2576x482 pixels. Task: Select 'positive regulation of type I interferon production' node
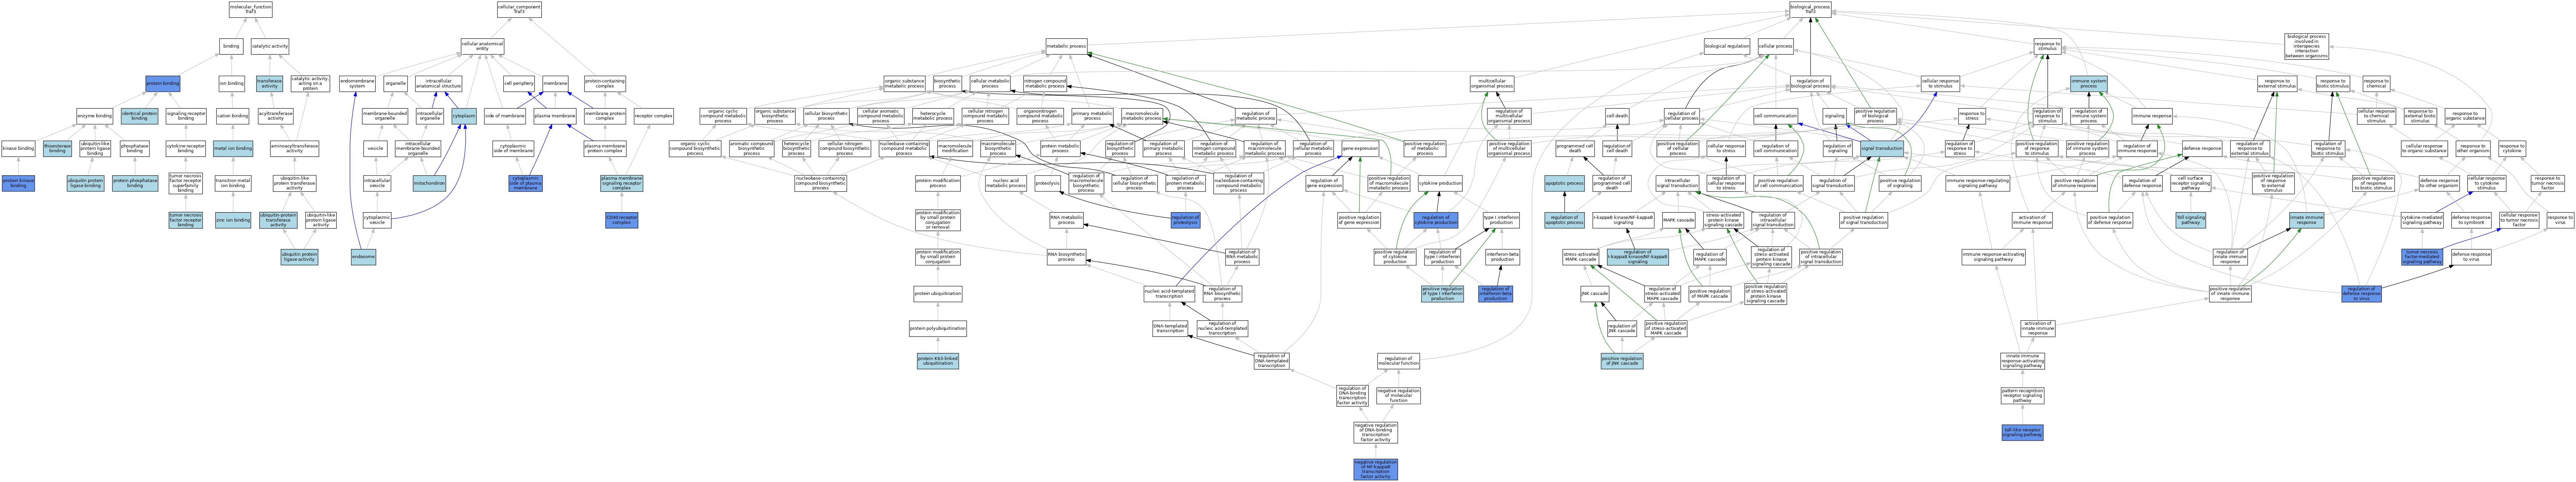pyautogui.click(x=1442, y=294)
